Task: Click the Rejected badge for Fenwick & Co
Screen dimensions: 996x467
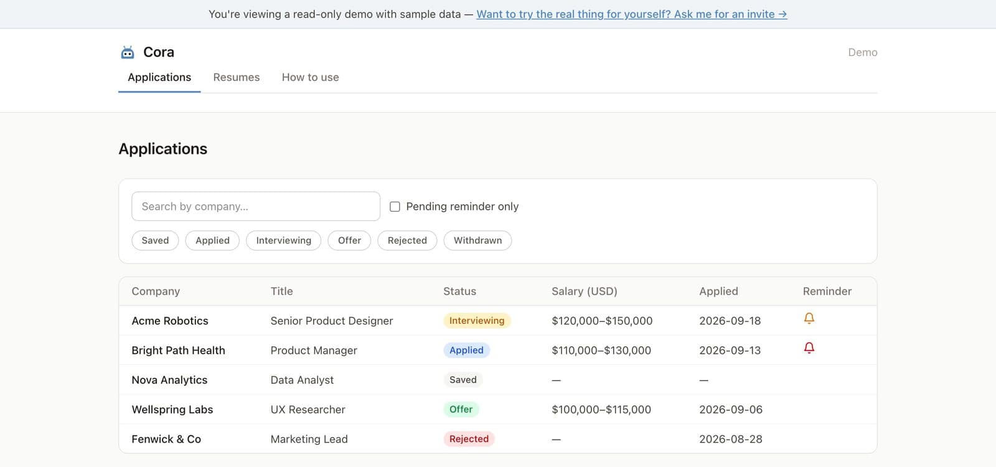Action: pos(469,439)
